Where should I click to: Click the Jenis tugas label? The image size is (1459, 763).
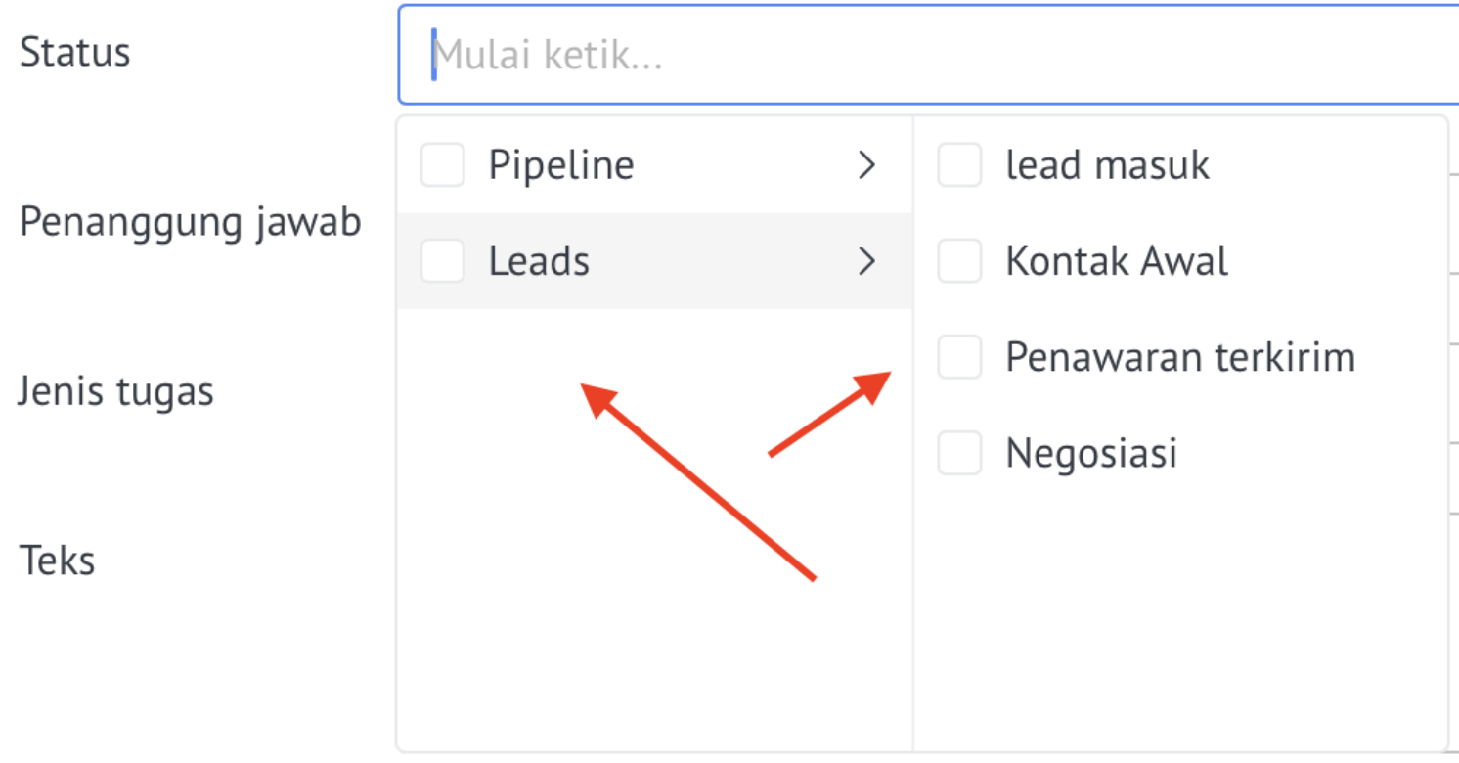[x=115, y=392]
